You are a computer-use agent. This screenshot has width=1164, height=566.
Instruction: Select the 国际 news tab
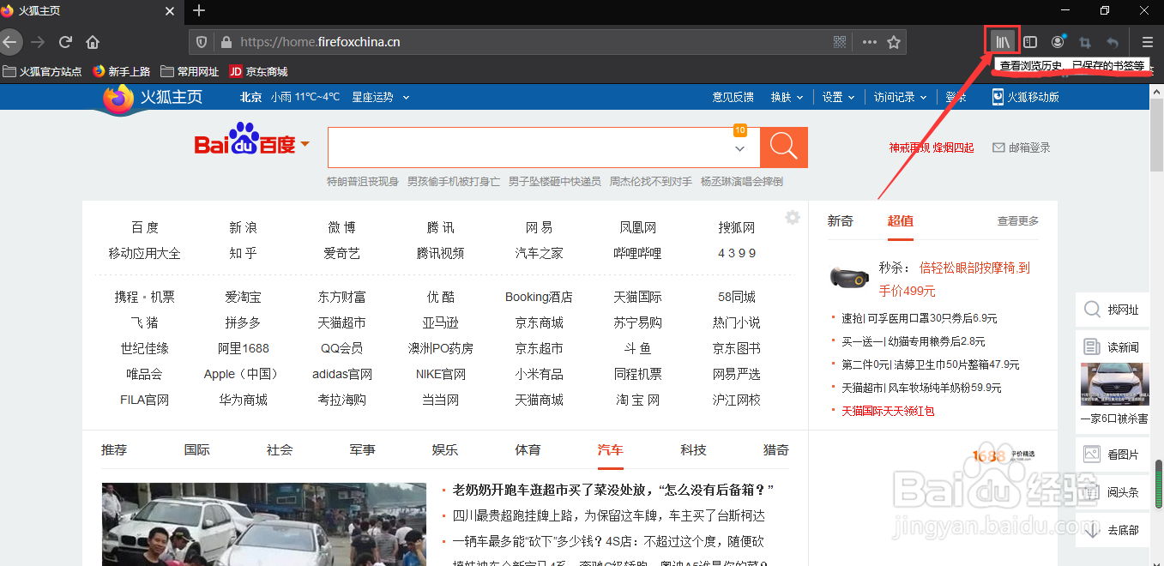click(196, 449)
